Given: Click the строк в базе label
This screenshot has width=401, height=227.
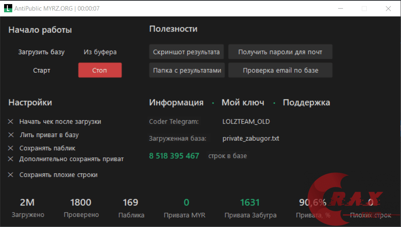Looking at the screenshot, I should (227, 156).
